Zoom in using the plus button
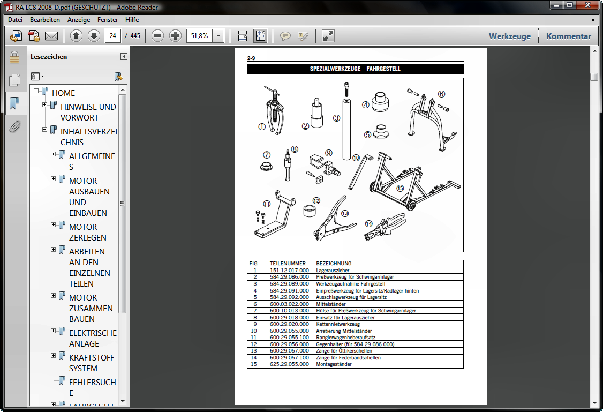The height and width of the screenshot is (412, 603). pyautogui.click(x=175, y=36)
